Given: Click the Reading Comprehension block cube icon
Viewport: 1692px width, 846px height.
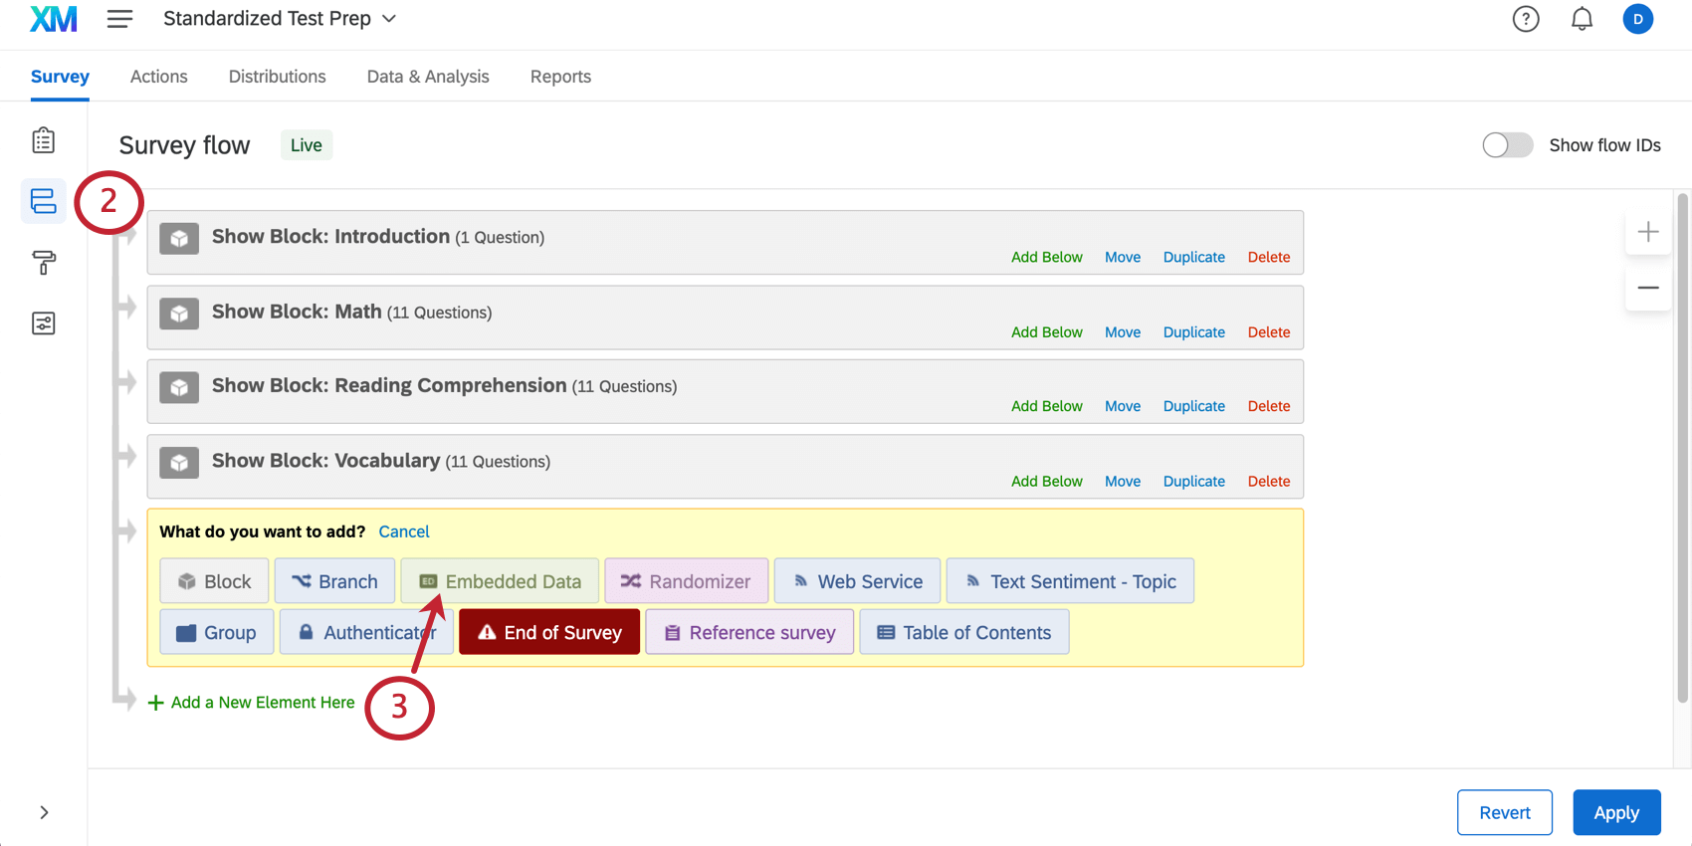Looking at the screenshot, I should (179, 388).
